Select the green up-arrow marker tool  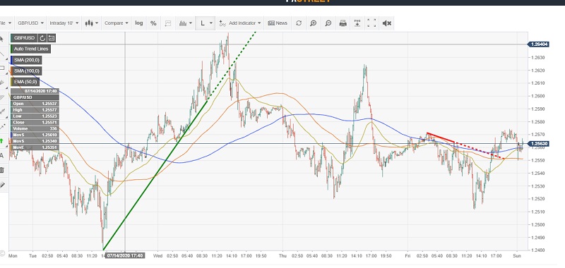click(2, 141)
